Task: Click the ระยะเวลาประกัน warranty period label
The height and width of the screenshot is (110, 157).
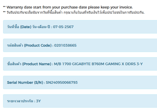Action: (20, 101)
